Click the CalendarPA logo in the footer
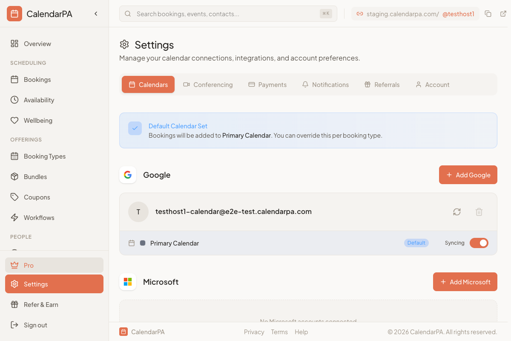 pos(123,331)
